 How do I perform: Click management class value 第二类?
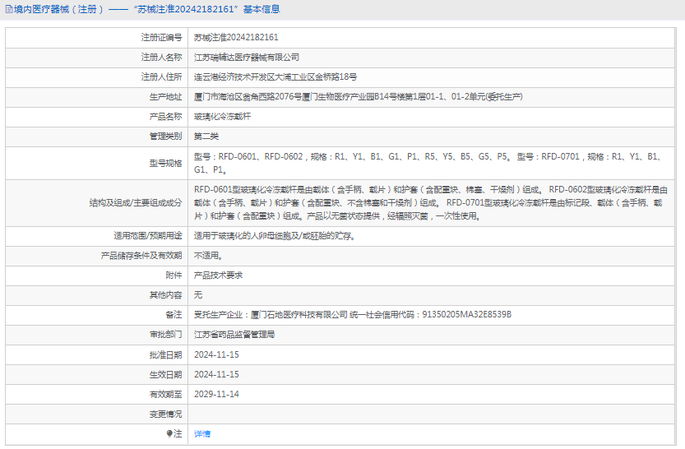pyautogui.click(x=206, y=137)
